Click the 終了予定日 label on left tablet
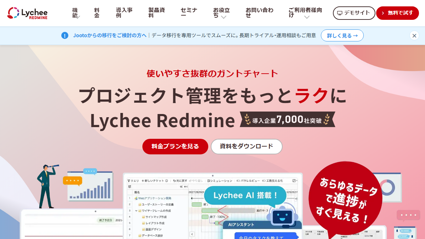 (x=106, y=220)
